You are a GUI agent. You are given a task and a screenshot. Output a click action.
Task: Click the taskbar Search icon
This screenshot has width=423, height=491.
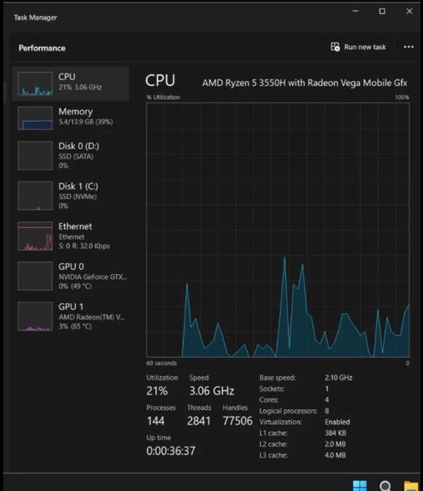[x=386, y=485]
